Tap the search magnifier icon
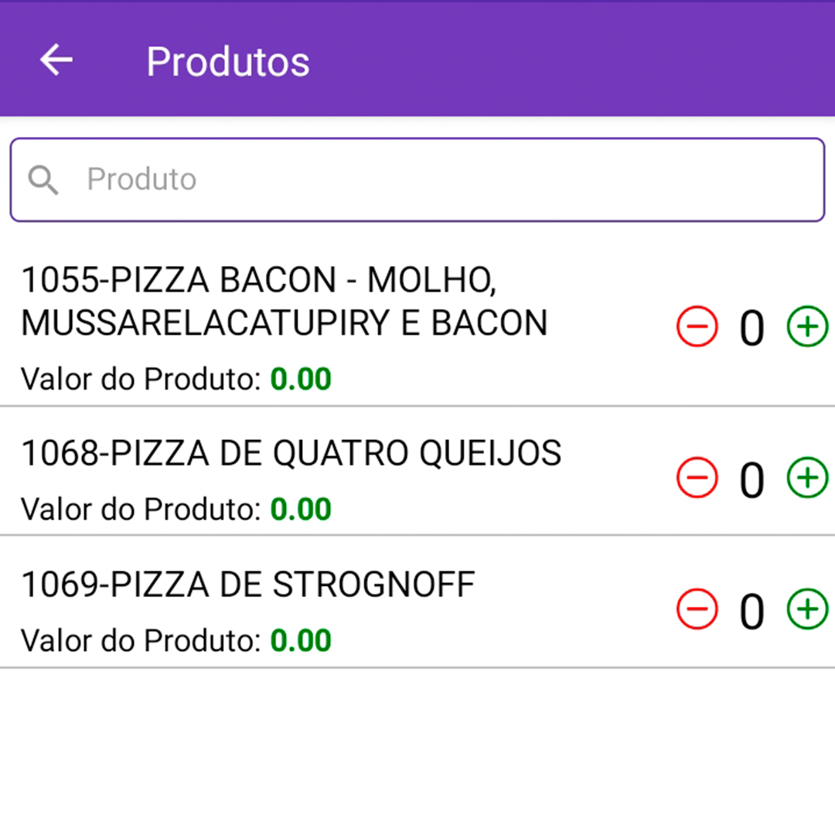The height and width of the screenshot is (835, 835). pyautogui.click(x=43, y=180)
